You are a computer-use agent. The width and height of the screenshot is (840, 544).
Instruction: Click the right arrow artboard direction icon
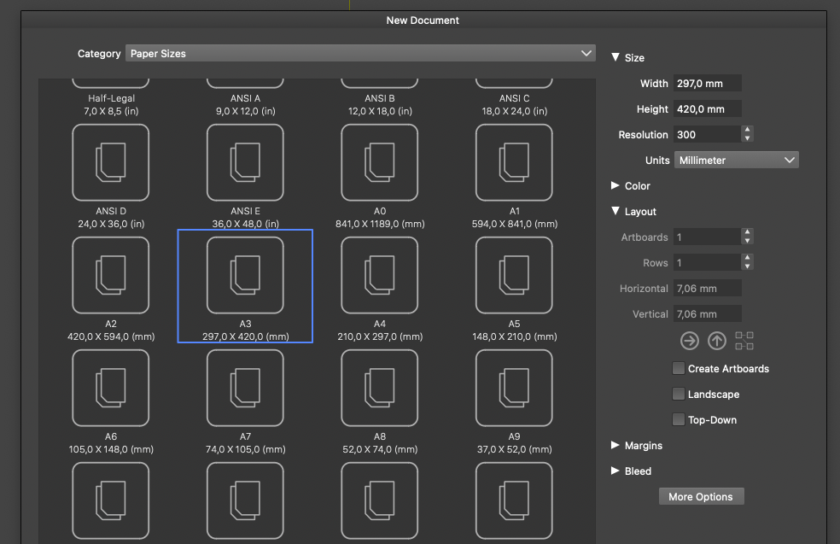(689, 341)
